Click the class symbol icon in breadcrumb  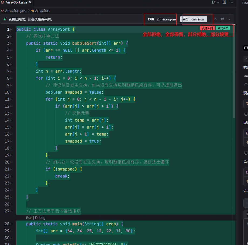32,11
